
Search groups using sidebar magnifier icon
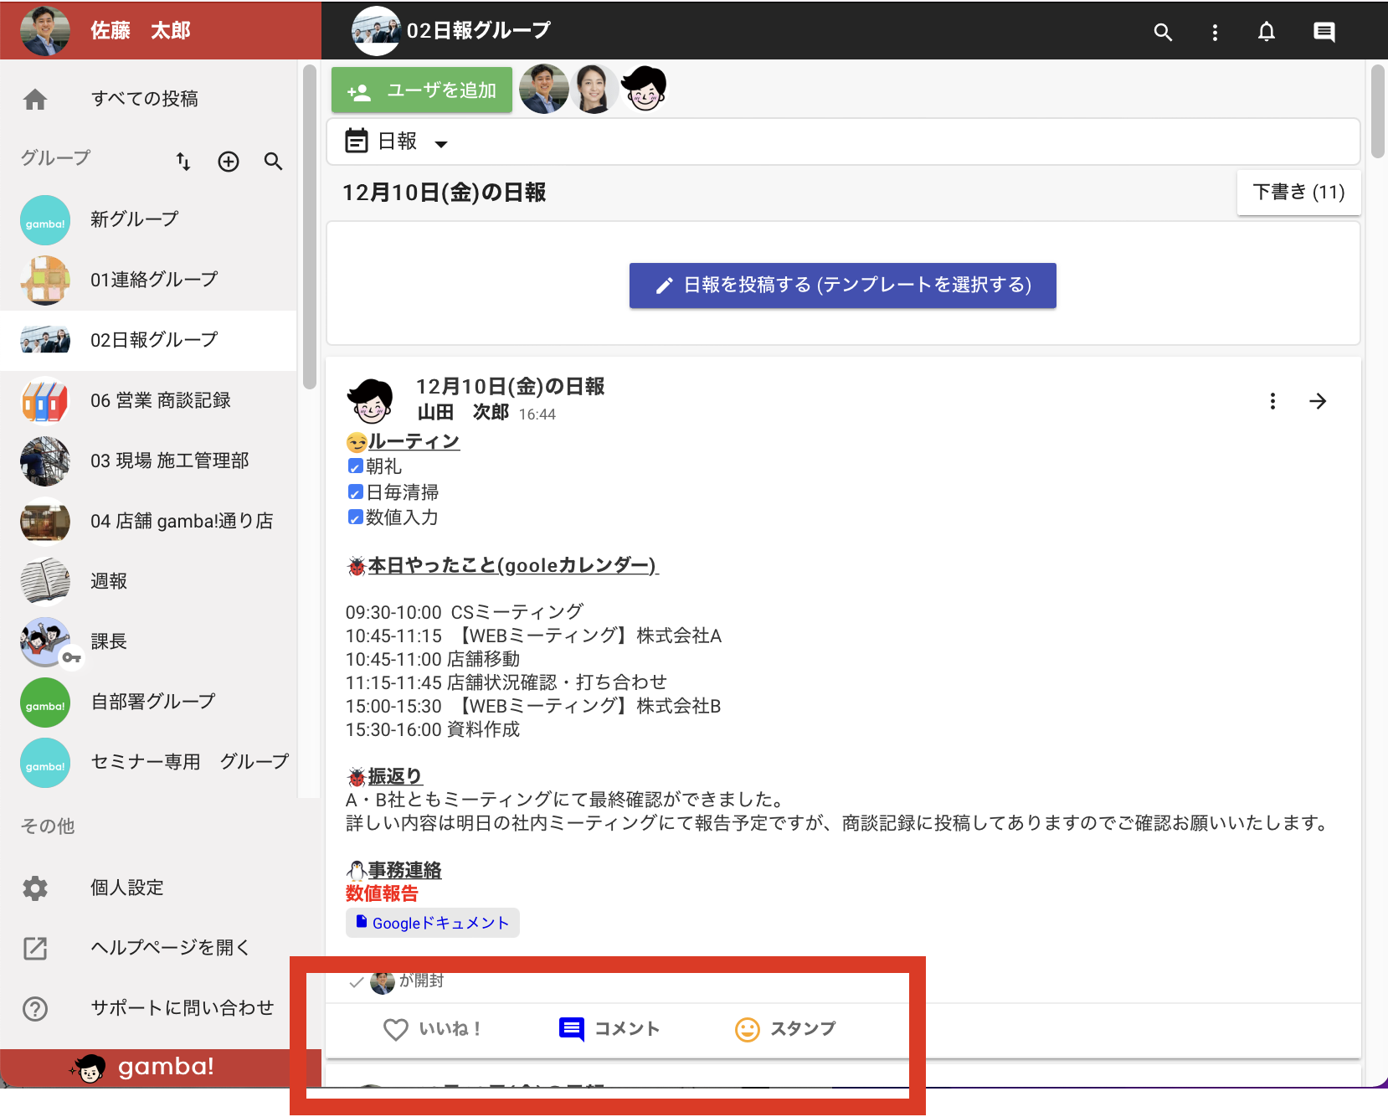click(x=273, y=162)
